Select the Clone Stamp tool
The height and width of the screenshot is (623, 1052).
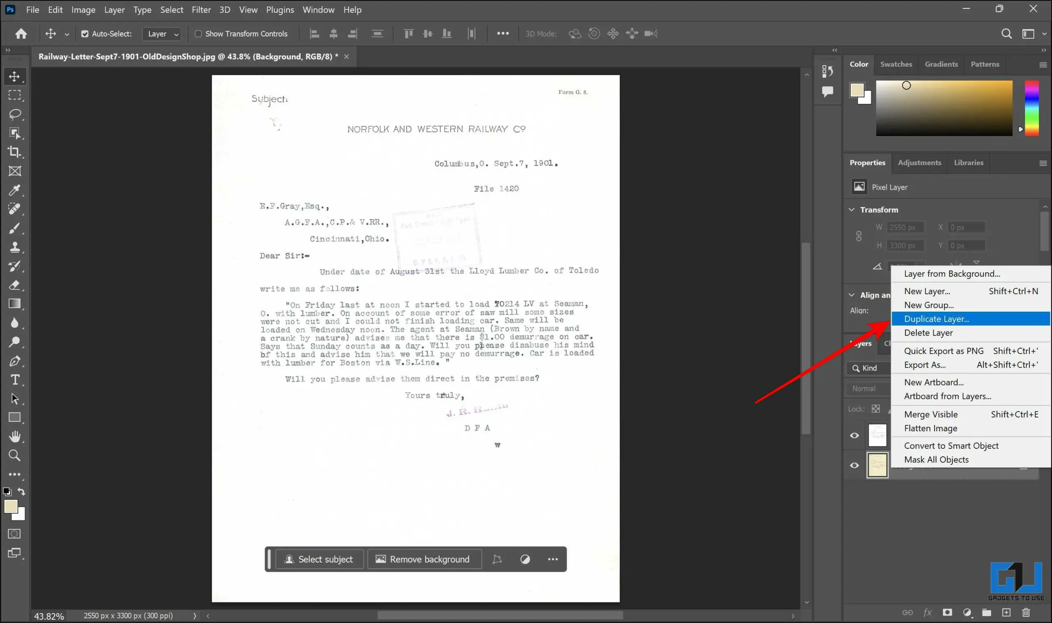click(15, 247)
